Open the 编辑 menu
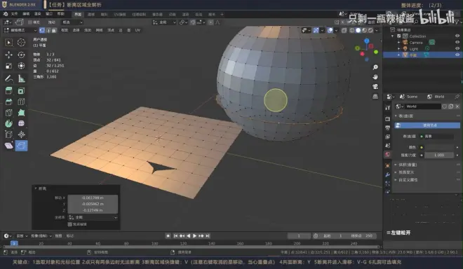 (26, 14)
